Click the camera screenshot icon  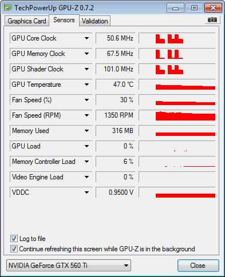(212, 19)
